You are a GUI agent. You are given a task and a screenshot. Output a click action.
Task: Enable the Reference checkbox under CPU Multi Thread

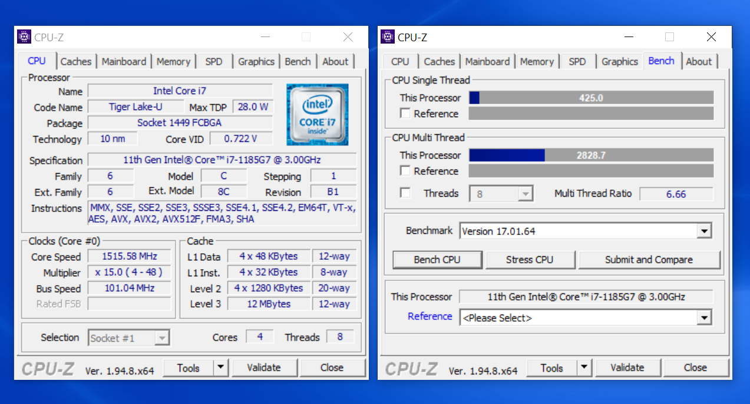coord(405,171)
